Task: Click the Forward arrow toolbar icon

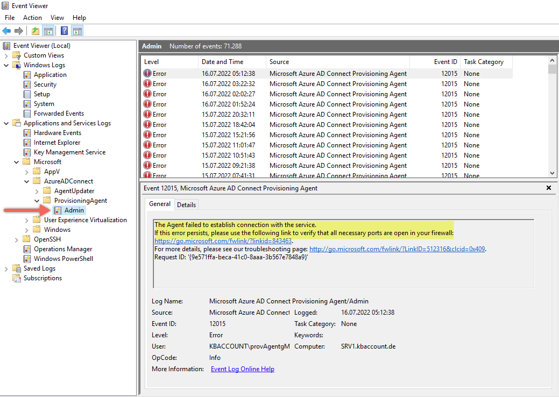Action: coord(18,31)
